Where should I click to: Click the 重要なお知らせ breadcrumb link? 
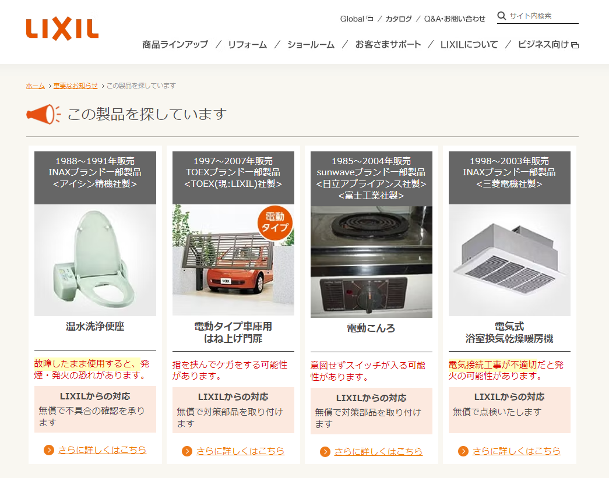click(x=75, y=86)
